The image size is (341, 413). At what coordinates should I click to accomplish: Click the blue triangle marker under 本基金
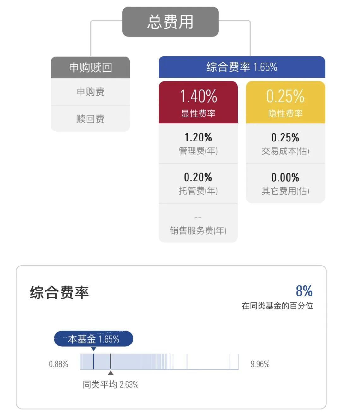click(93, 349)
